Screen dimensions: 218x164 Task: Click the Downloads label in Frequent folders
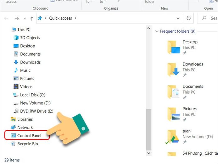coord(193,64)
